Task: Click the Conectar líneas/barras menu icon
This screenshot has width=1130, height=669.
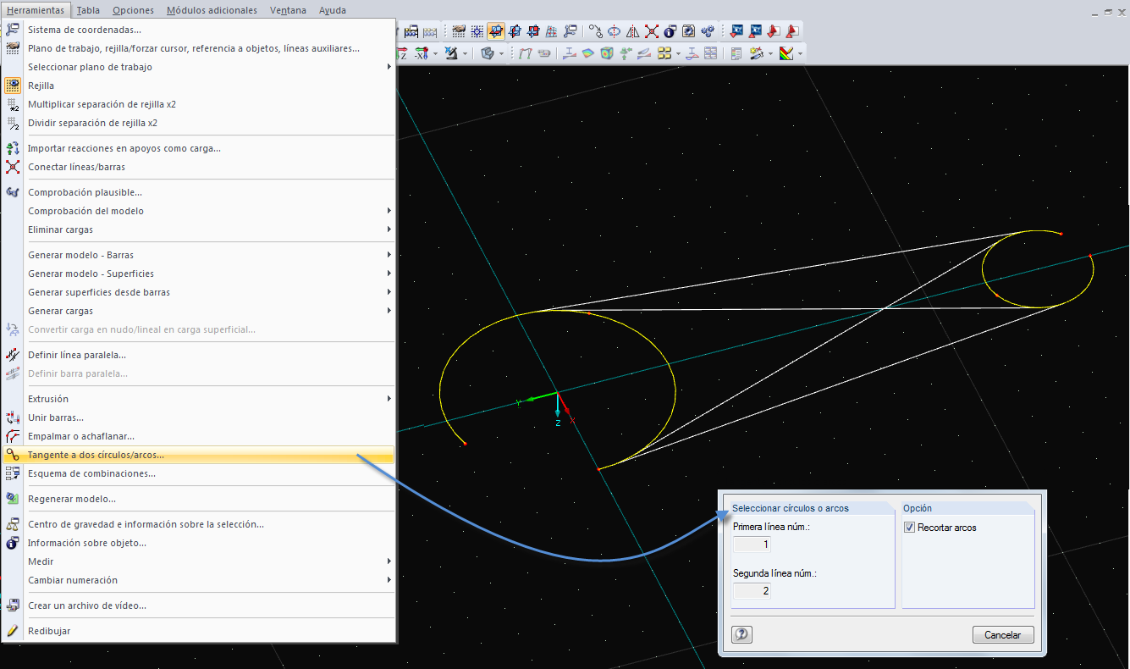Action: click(x=13, y=167)
